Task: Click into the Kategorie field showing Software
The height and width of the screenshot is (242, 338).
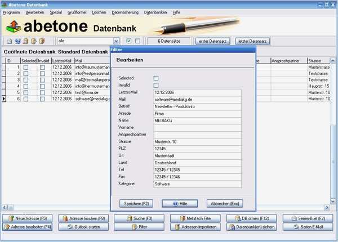Action: pyautogui.click(x=198, y=184)
